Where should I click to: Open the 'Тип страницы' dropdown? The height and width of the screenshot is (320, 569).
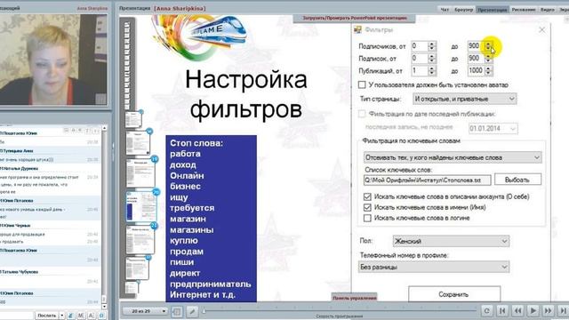coord(464,99)
